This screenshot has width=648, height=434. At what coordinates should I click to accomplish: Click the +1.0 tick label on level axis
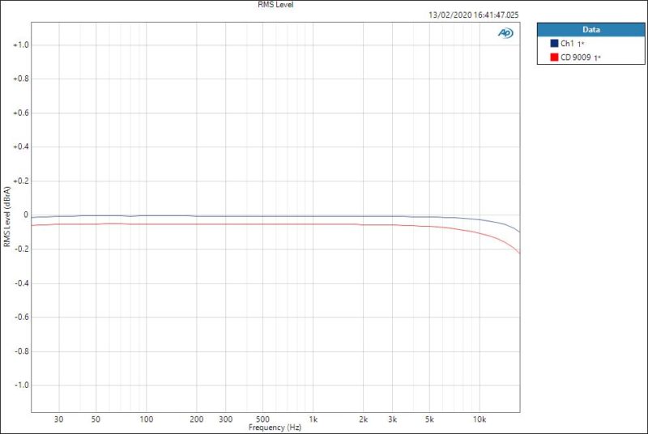[21, 45]
